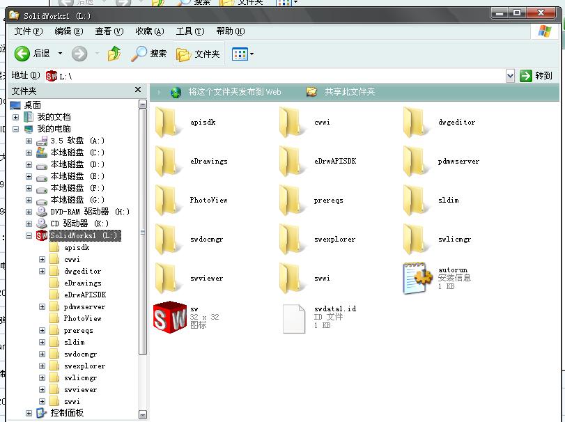Select the red SW icon file
The height and width of the screenshot is (422, 565).
tap(170, 318)
